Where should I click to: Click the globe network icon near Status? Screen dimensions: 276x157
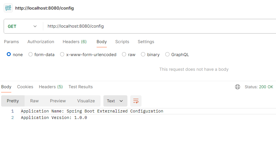click(x=238, y=87)
